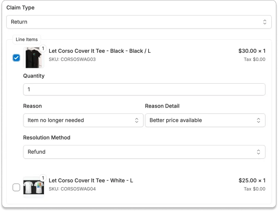This screenshot has height=211, width=278.
Task: Click the chevron arrows in the Resolution Method field
Action: point(258,152)
